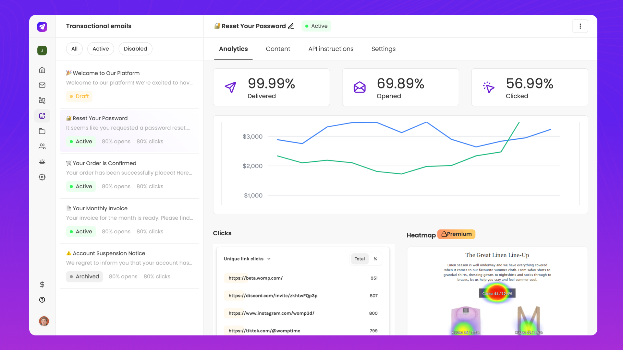
Task: Click the help/question mark sidebar icon
Action: 42,299
